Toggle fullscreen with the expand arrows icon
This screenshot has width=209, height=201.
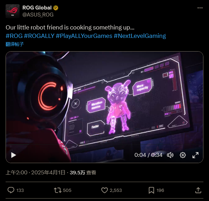pyautogui.click(x=195, y=155)
